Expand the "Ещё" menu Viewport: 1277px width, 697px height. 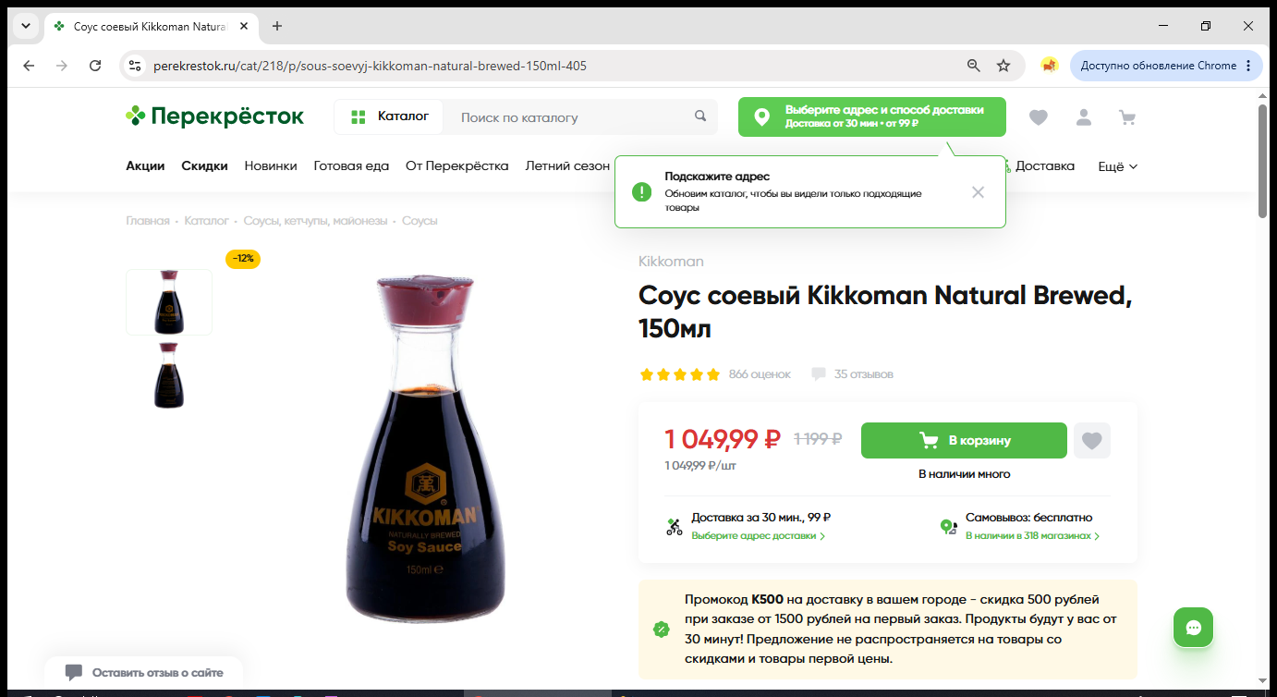1117,166
